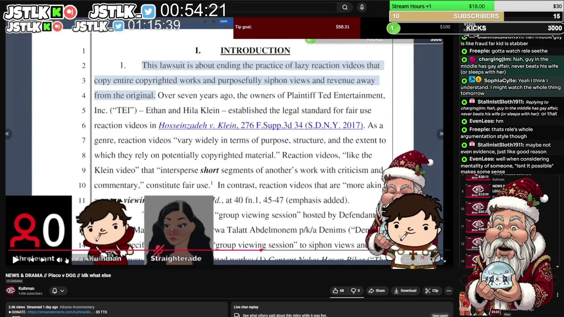Click the #commentary hashtag
This screenshot has height=317, width=564.
point(83,307)
